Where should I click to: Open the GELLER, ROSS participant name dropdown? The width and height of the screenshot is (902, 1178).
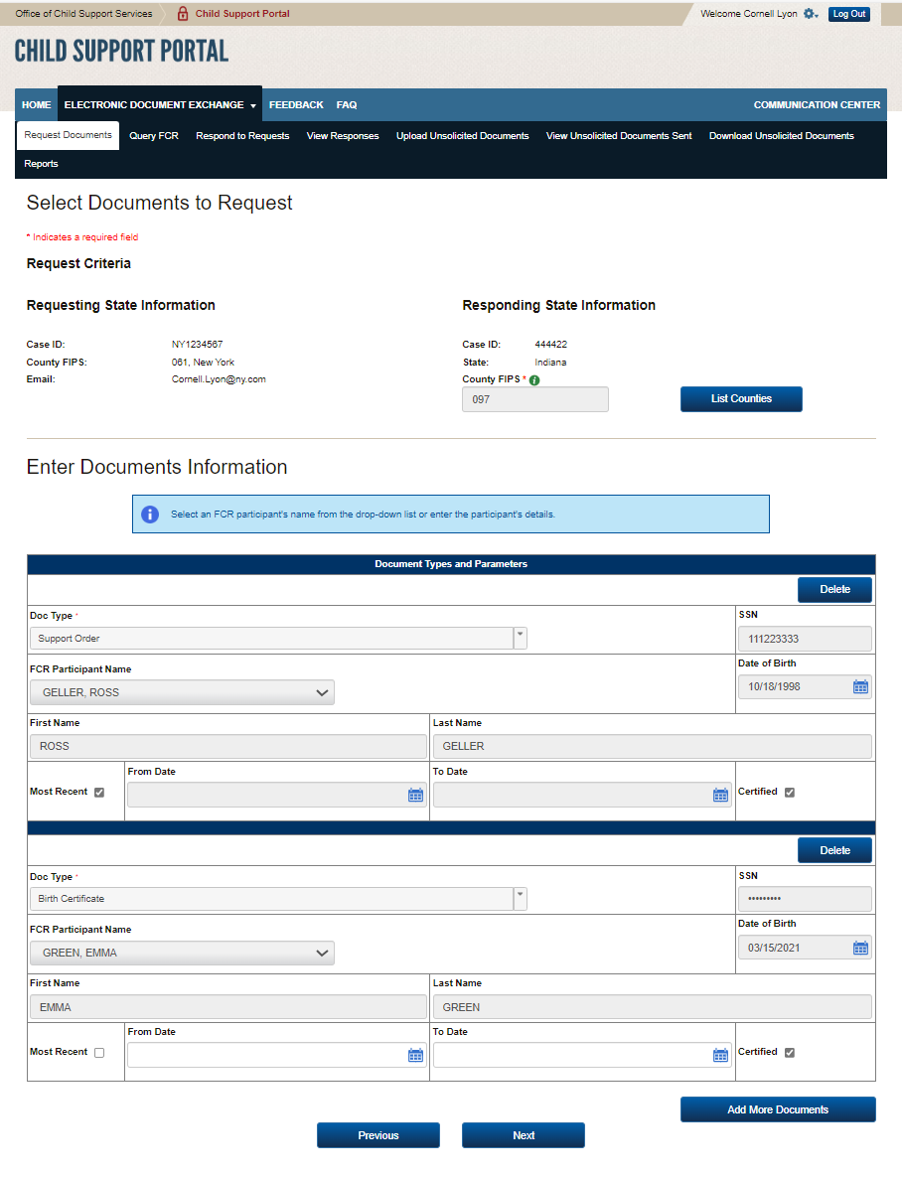(182, 692)
